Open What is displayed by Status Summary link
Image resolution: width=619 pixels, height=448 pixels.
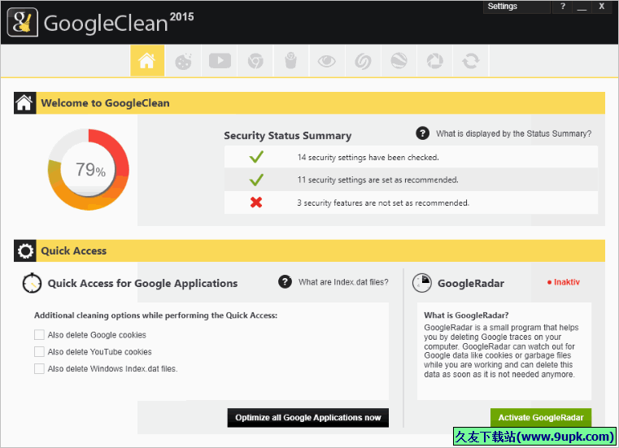[513, 133]
